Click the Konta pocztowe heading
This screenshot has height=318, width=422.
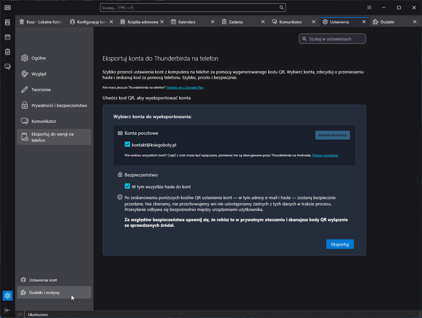point(141,133)
